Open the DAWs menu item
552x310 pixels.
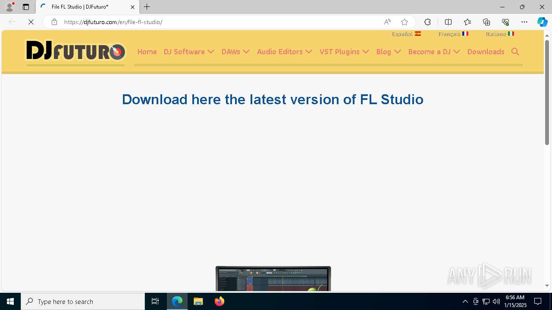[x=231, y=52]
